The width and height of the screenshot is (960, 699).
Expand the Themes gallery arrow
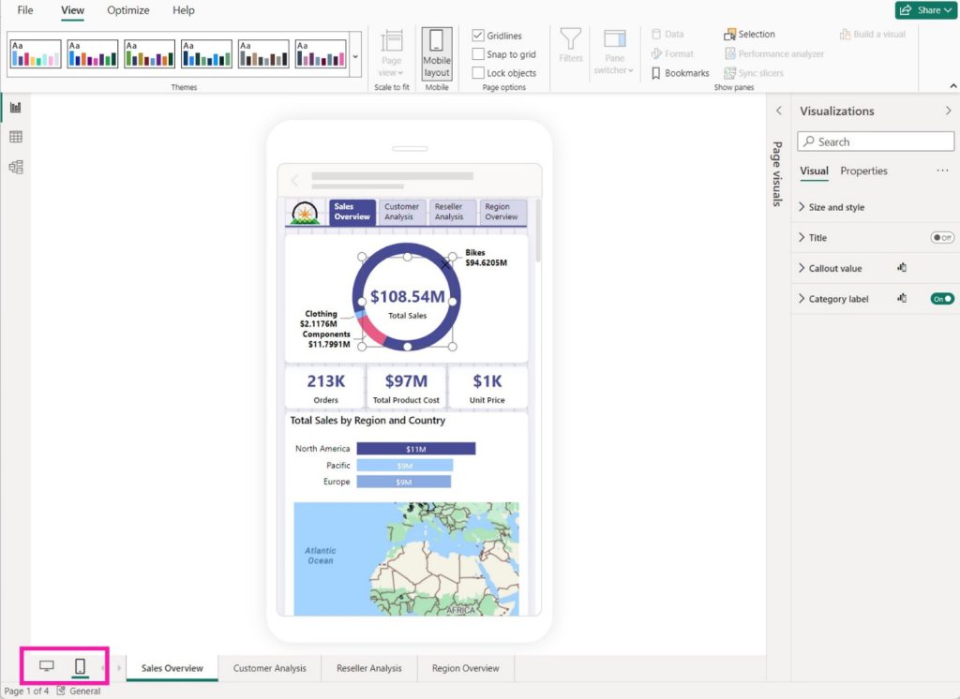[354, 56]
